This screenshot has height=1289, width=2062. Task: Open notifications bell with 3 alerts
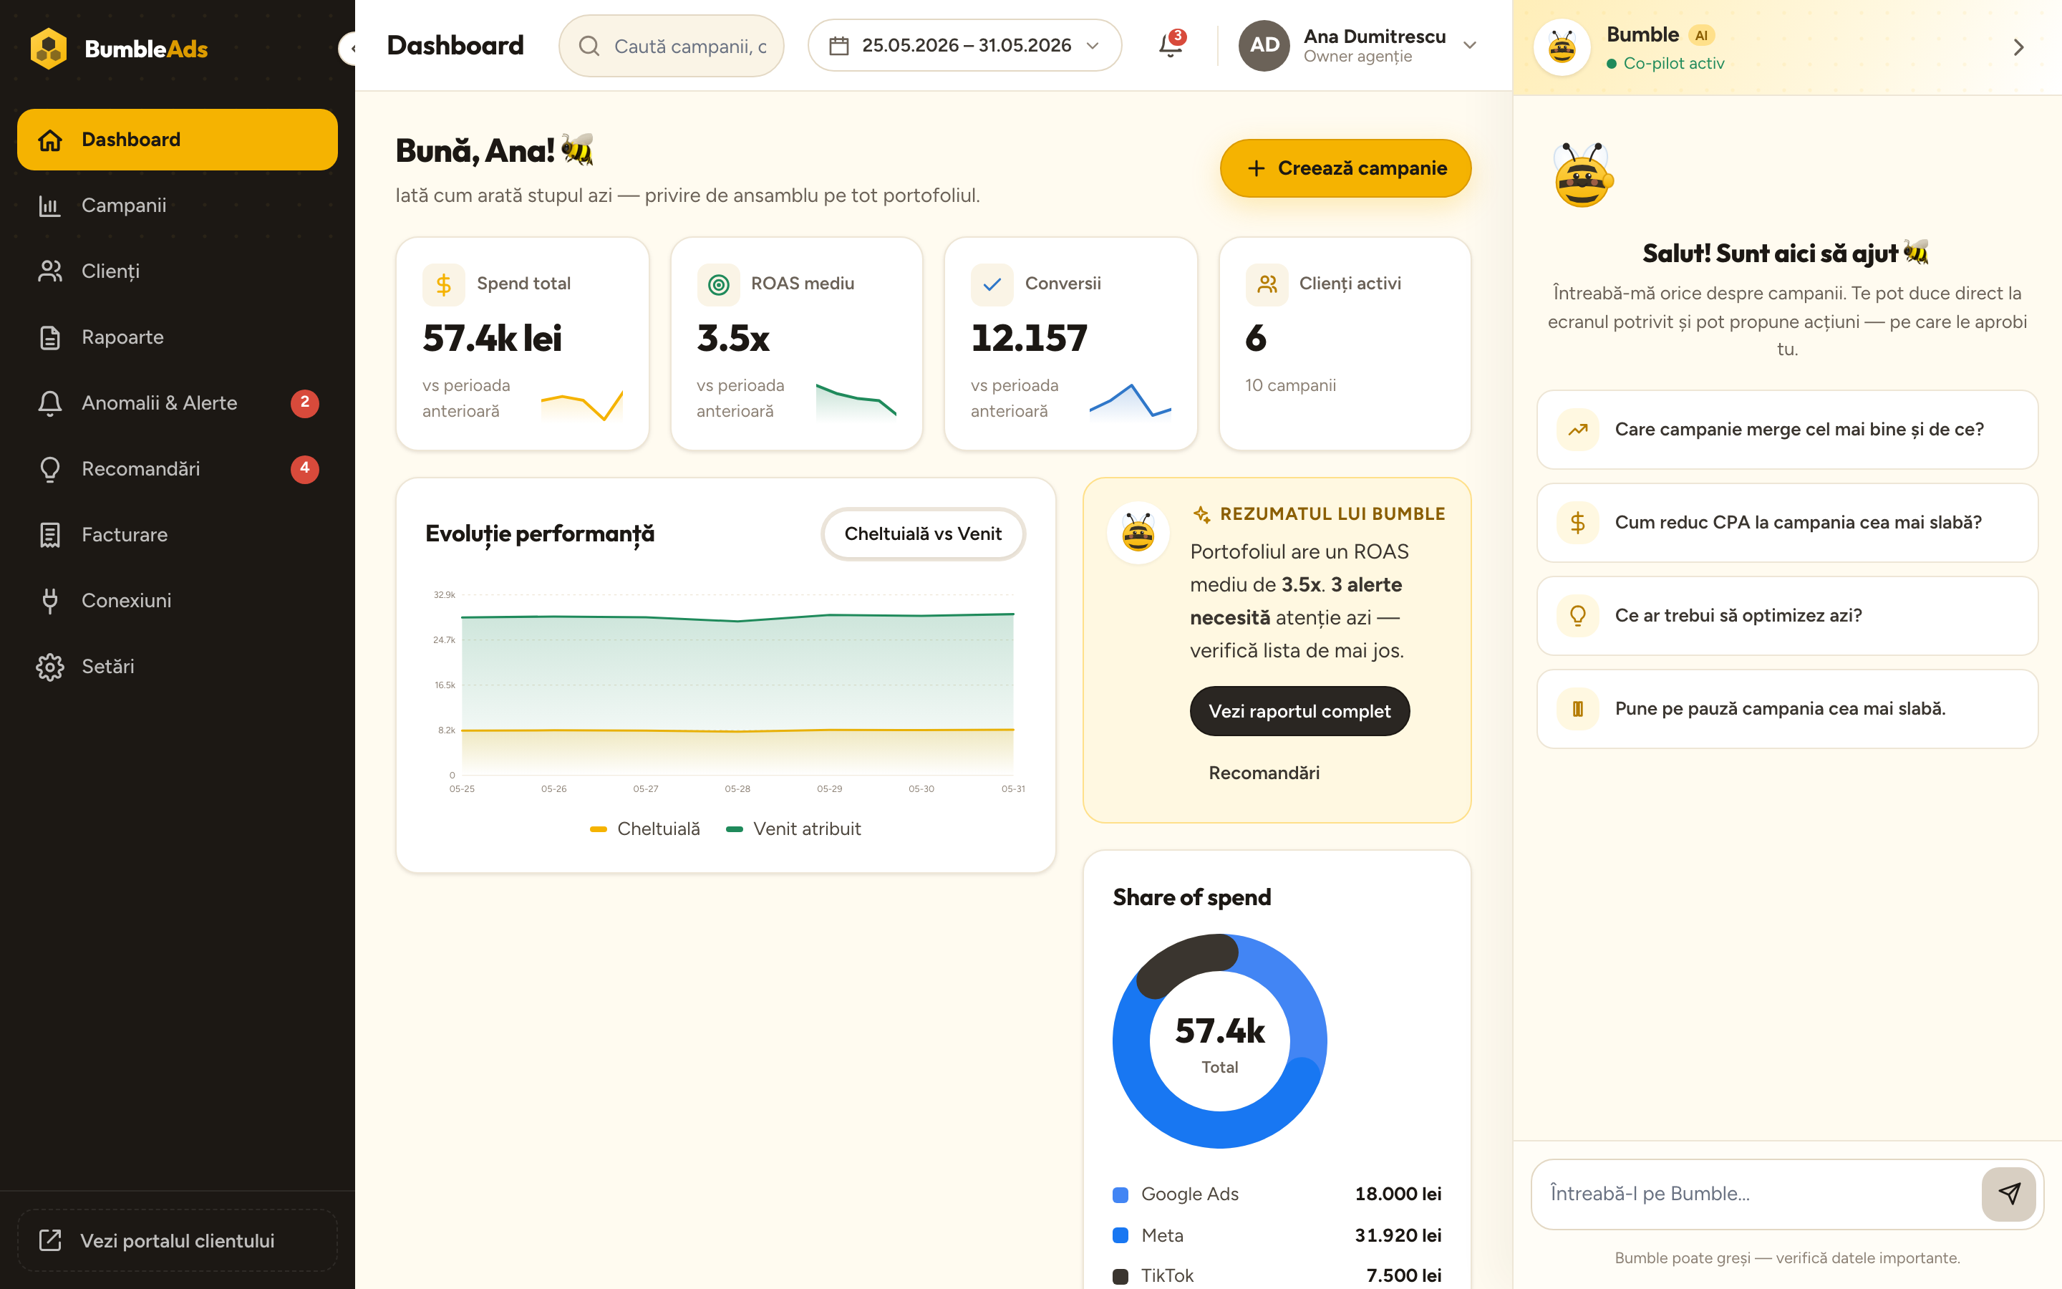click(x=1171, y=44)
